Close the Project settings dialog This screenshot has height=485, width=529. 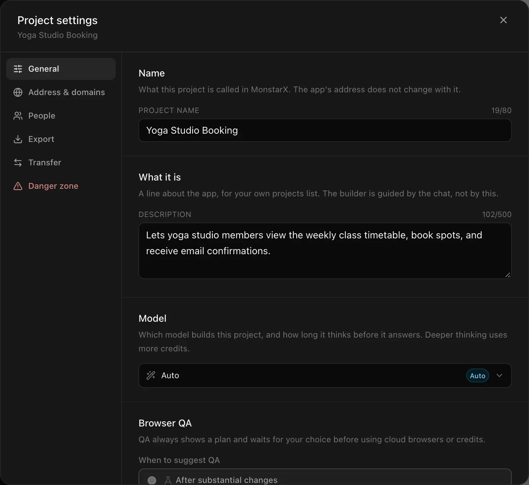(x=503, y=20)
